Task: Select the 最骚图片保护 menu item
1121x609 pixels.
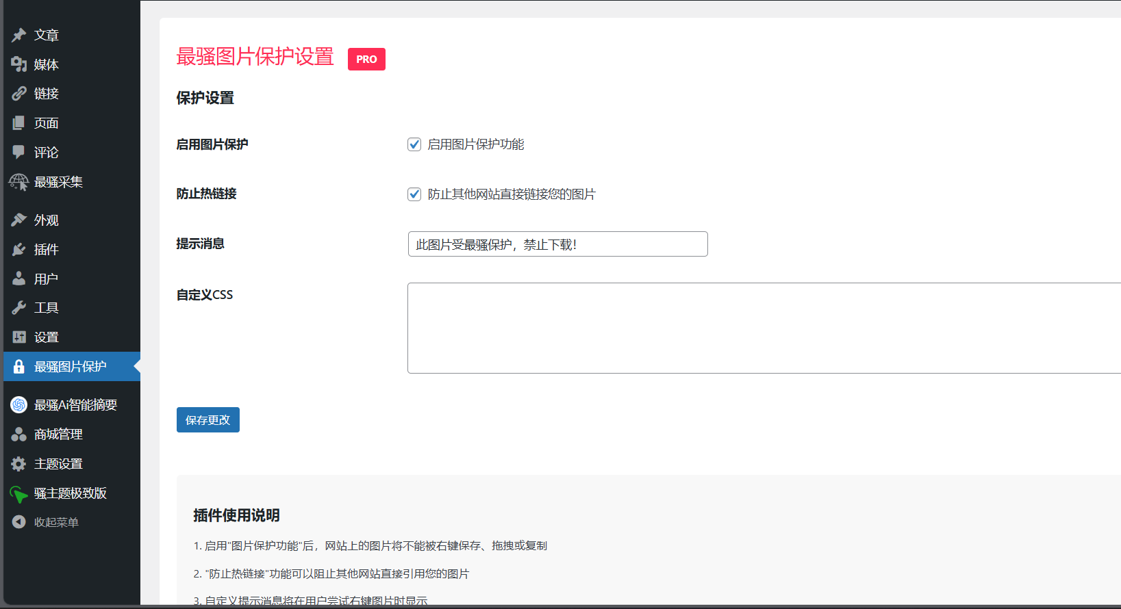Action: click(x=72, y=367)
